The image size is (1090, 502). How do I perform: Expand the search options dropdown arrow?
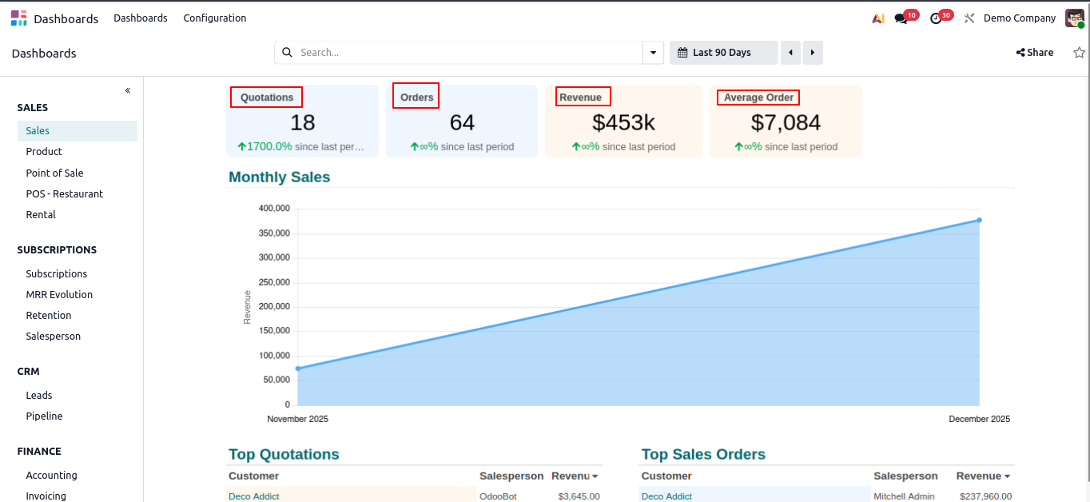[654, 53]
